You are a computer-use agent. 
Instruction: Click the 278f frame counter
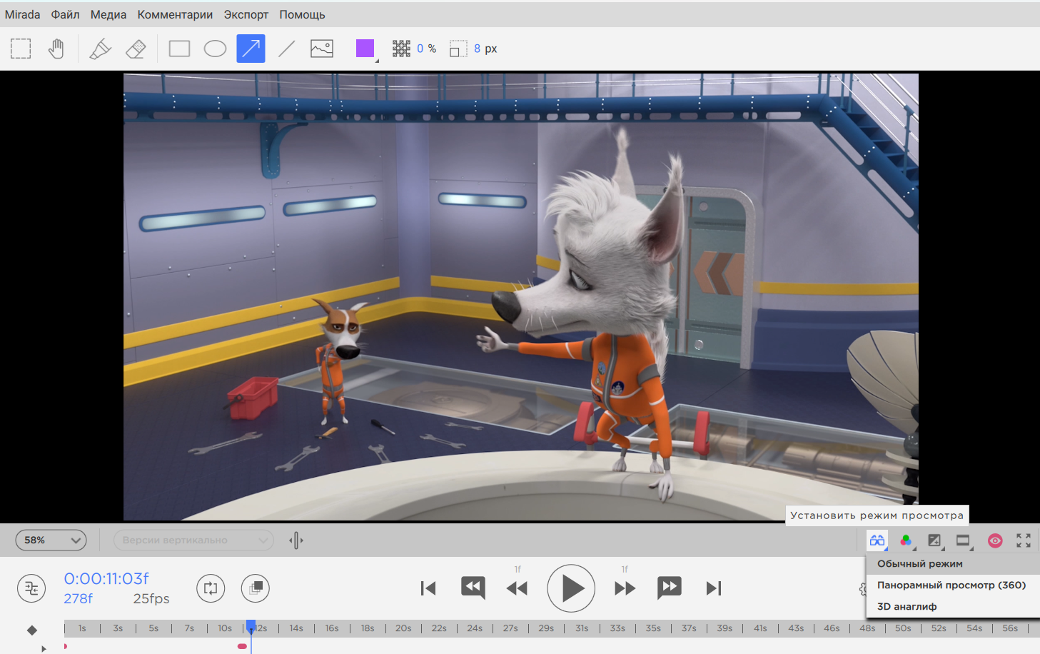pos(79,598)
